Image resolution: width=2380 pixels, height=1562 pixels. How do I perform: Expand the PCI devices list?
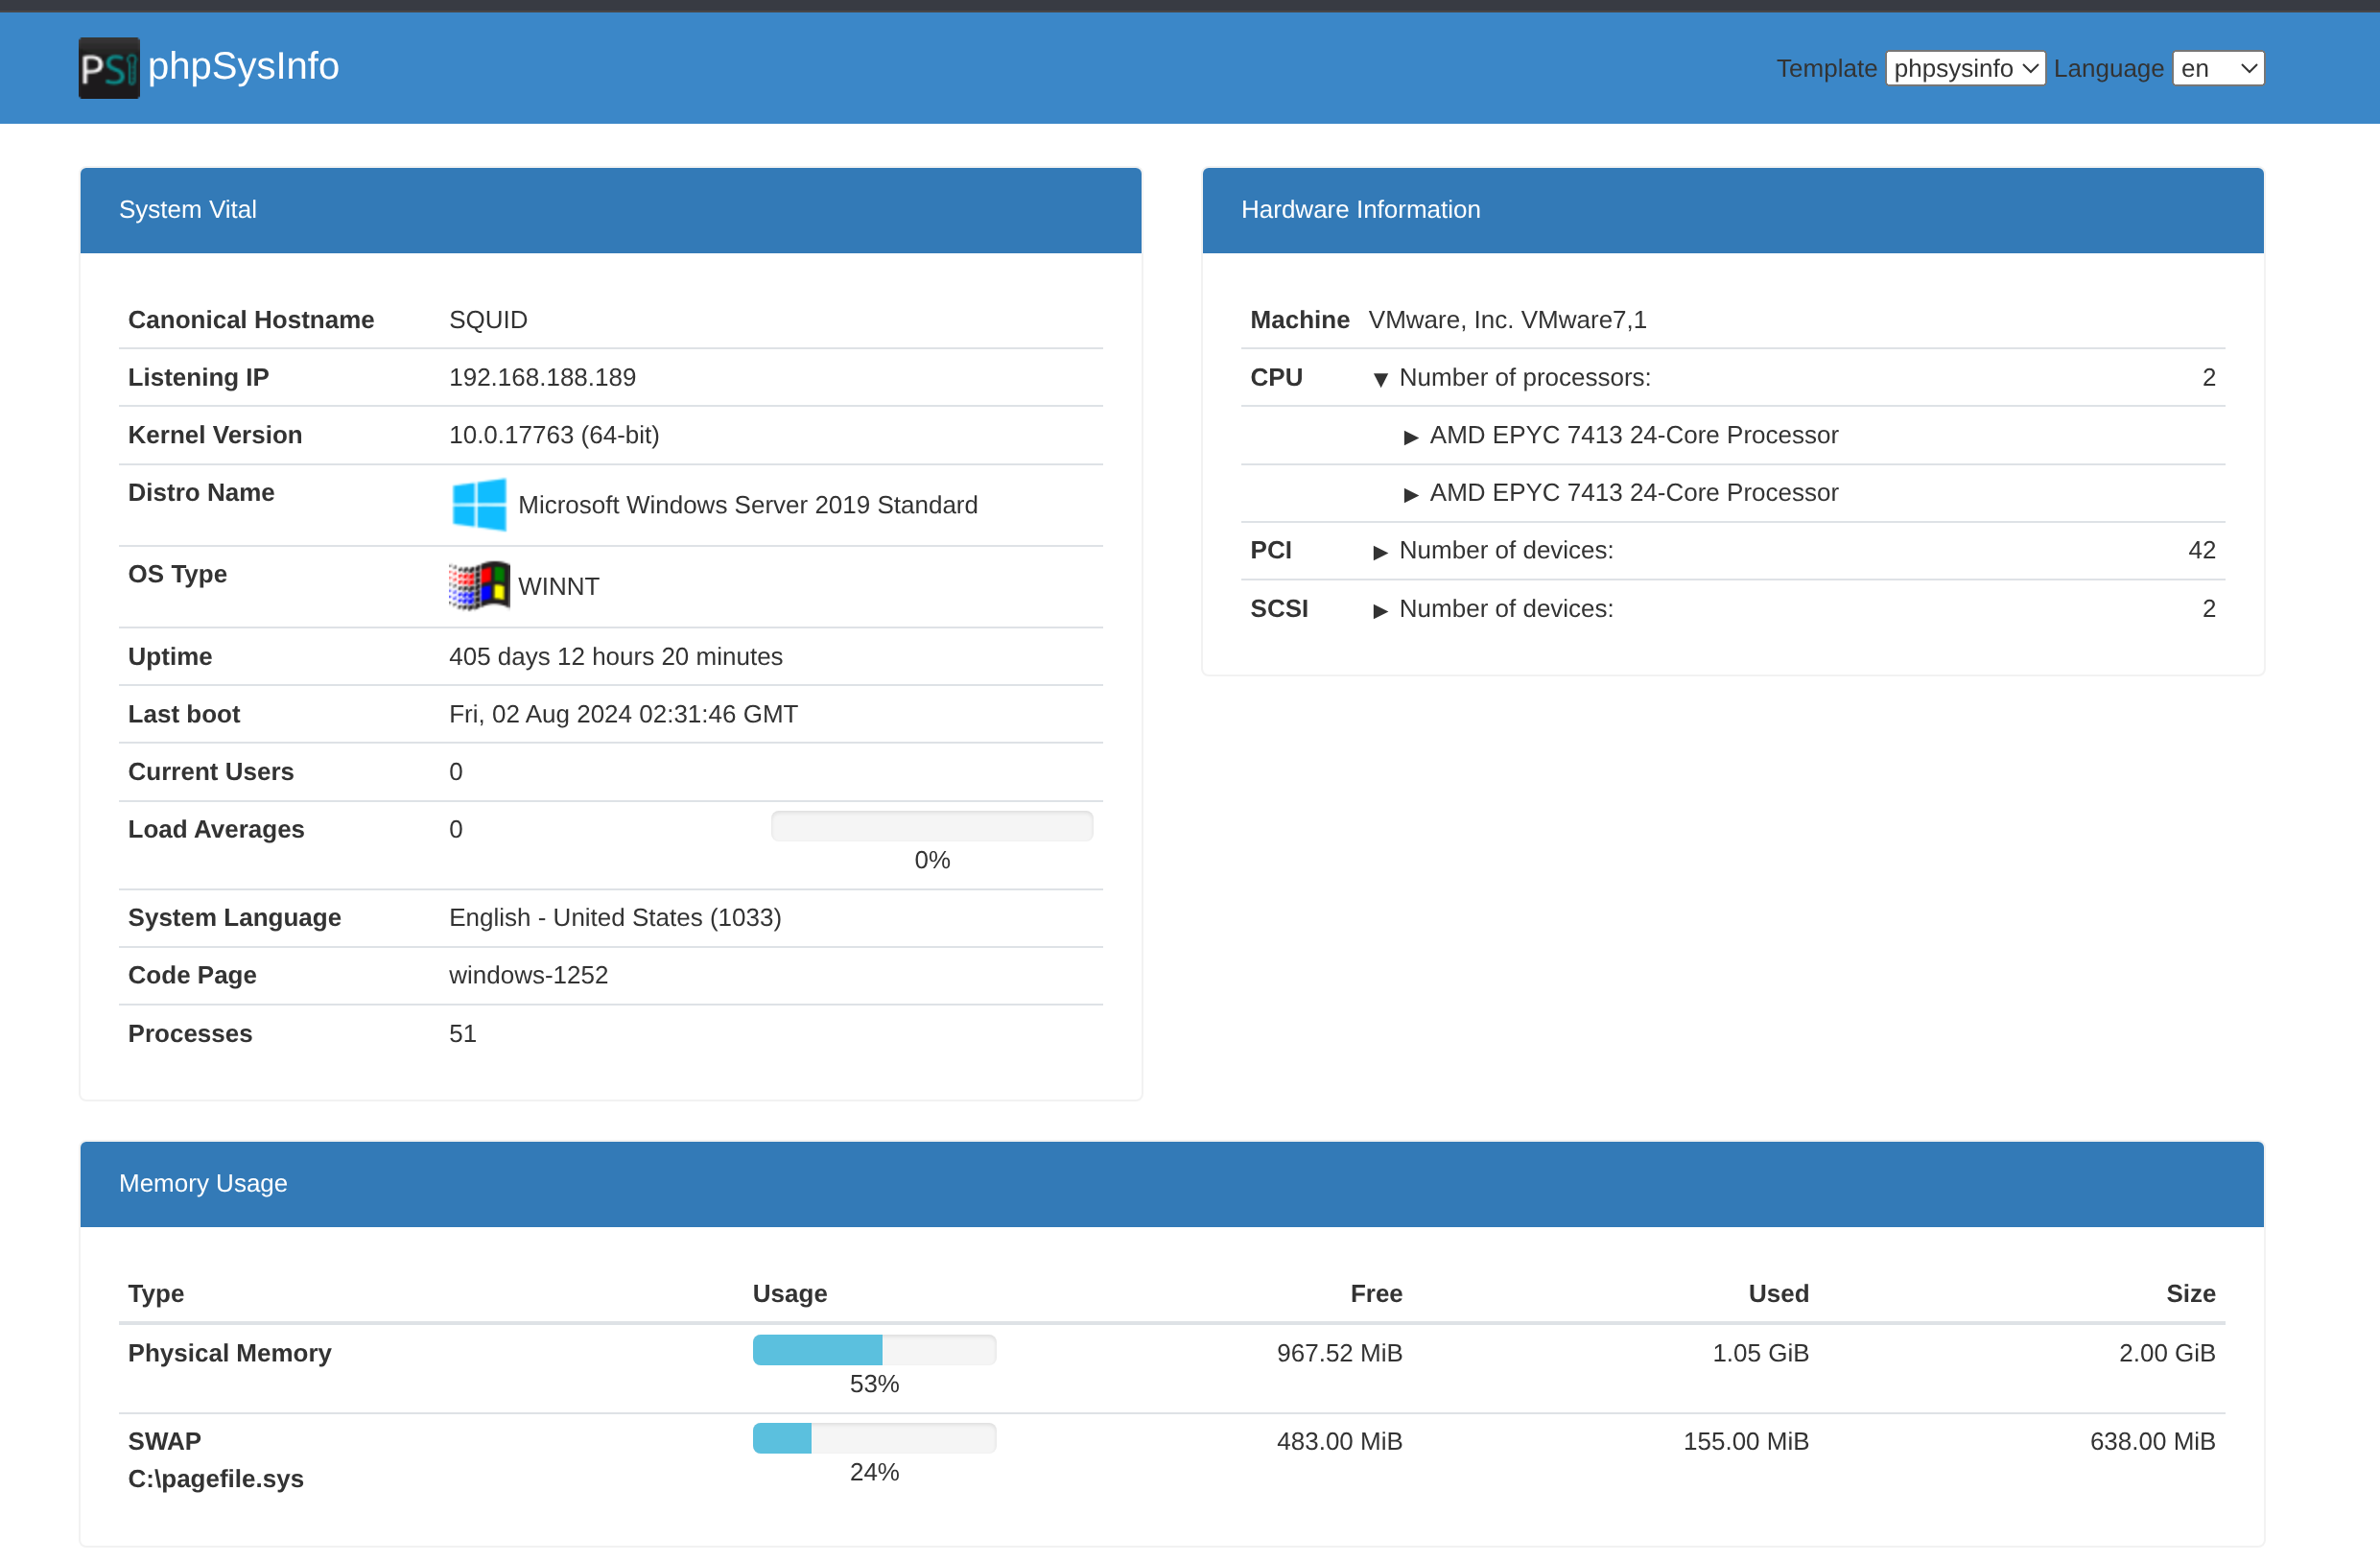[x=1380, y=552]
